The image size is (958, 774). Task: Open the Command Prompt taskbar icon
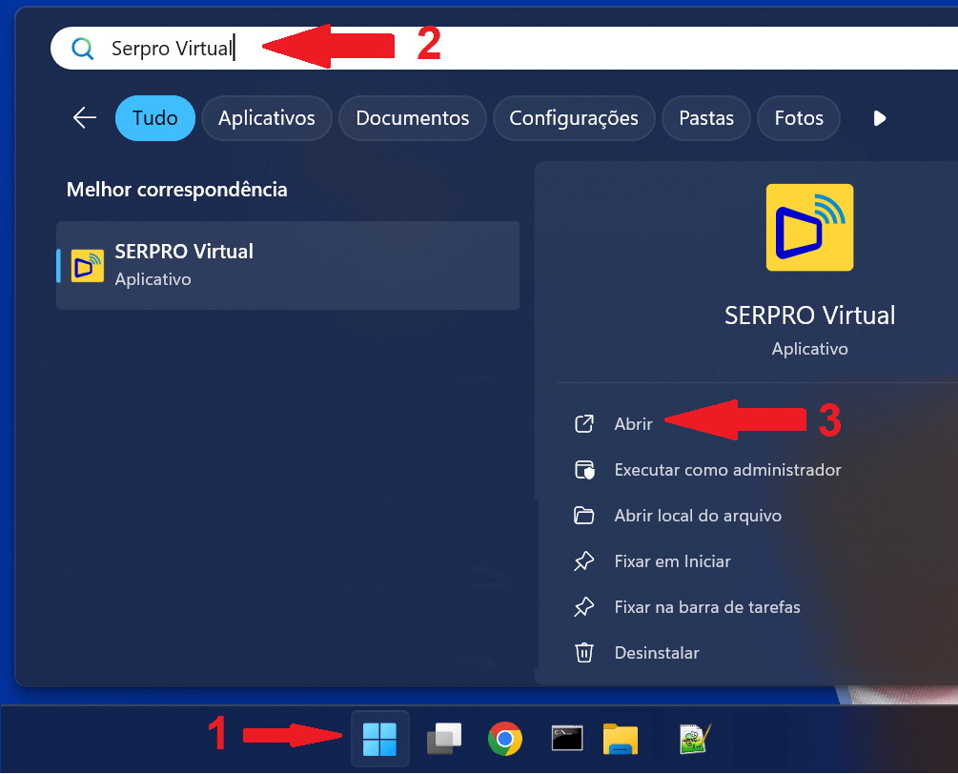[567, 738]
